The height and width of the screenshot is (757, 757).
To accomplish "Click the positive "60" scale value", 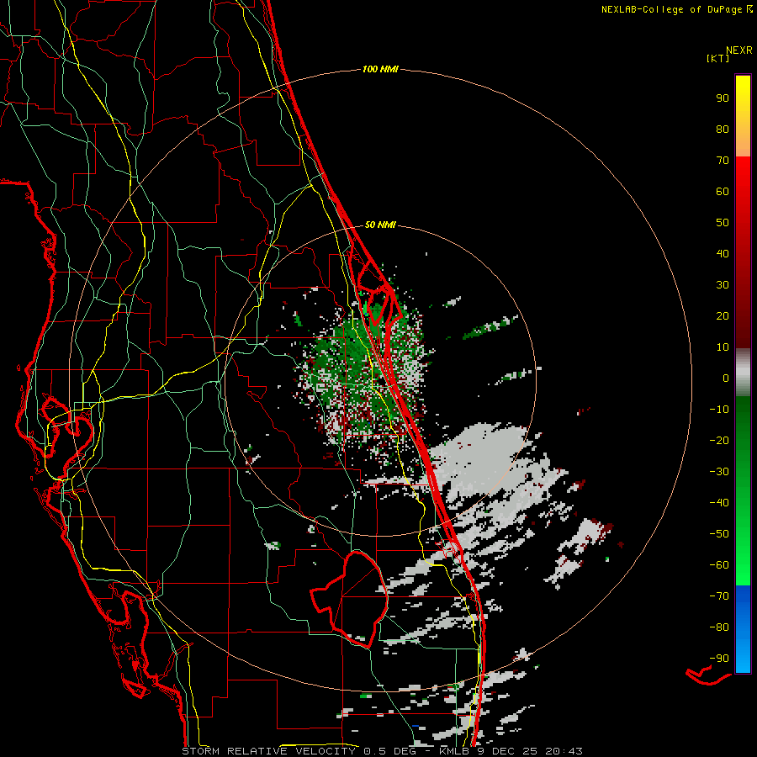I will [x=723, y=192].
